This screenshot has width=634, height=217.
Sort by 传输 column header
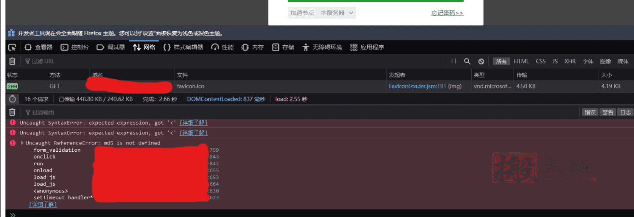tap(556, 75)
